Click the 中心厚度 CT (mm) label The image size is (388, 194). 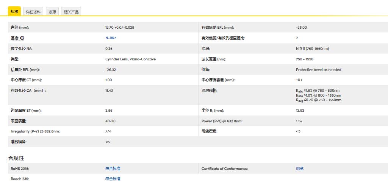click(x=26, y=80)
